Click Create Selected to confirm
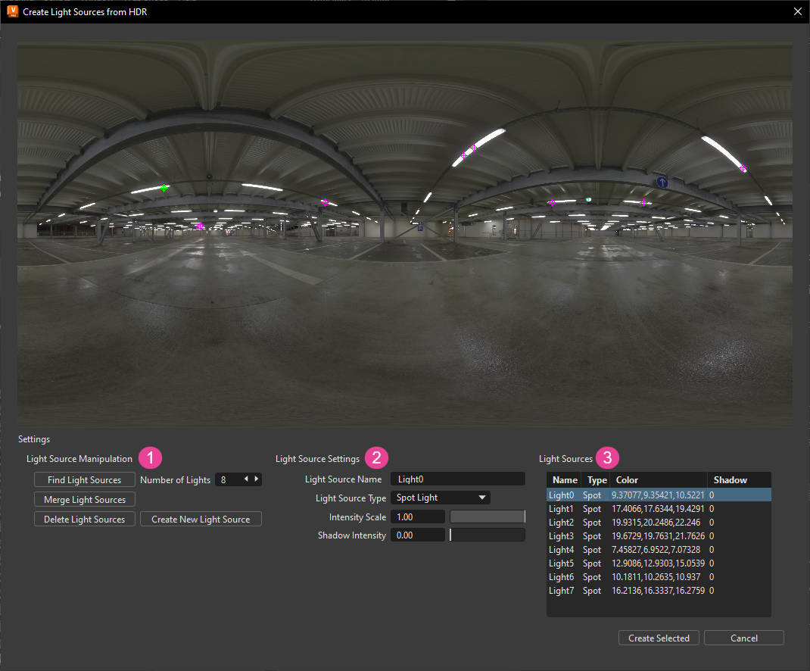The height and width of the screenshot is (671, 810). 658,637
